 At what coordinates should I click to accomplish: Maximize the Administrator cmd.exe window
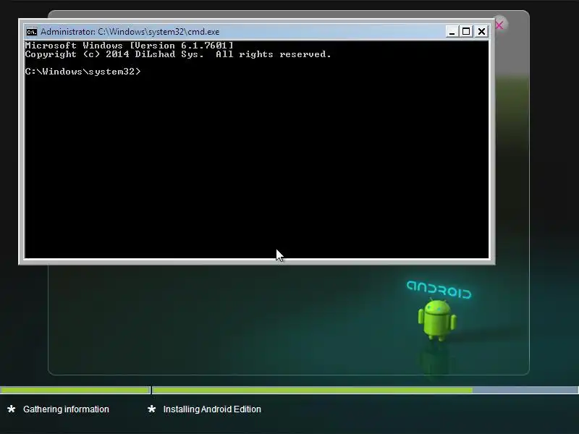pos(466,32)
